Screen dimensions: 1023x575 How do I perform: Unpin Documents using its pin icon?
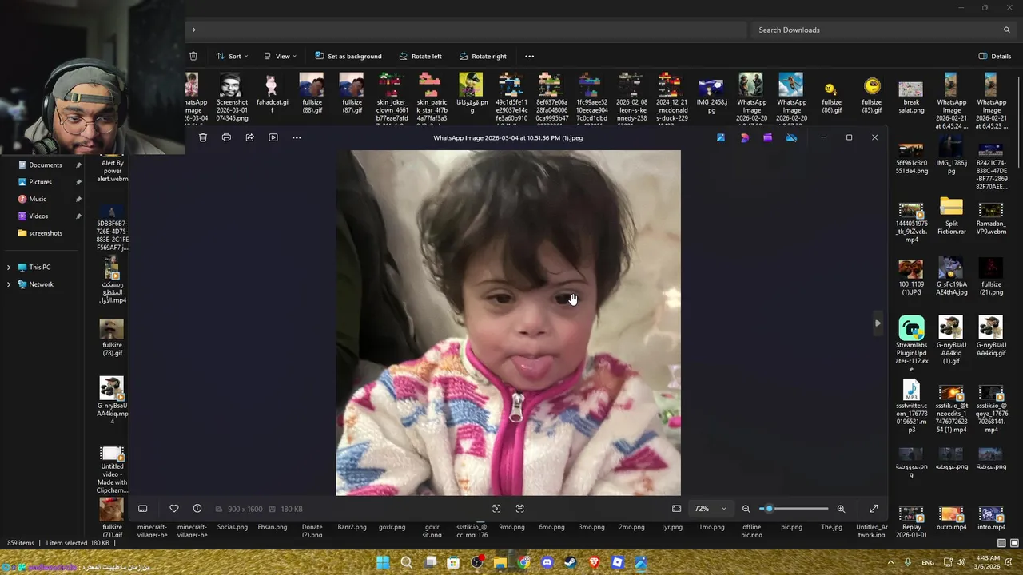[78, 165]
